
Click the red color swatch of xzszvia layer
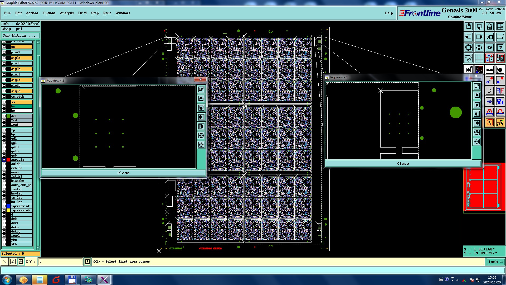(8, 160)
